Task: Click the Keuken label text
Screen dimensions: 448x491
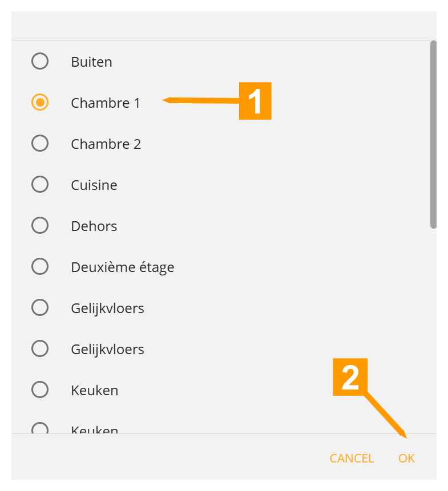Action: pyautogui.click(x=94, y=390)
